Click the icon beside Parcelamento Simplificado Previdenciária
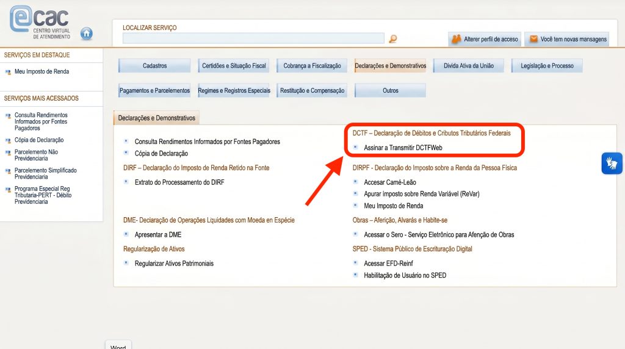 (x=8, y=171)
